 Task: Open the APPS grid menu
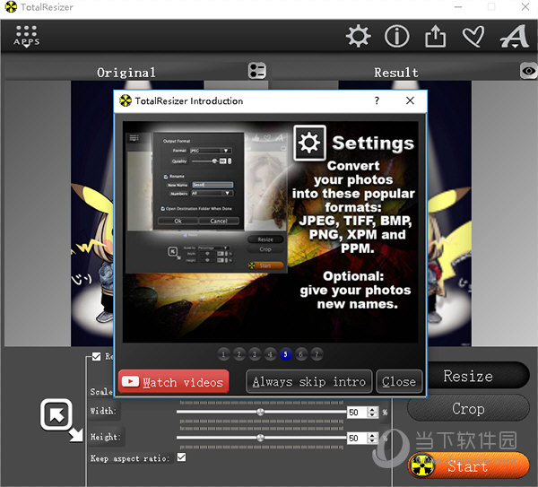pos(26,36)
